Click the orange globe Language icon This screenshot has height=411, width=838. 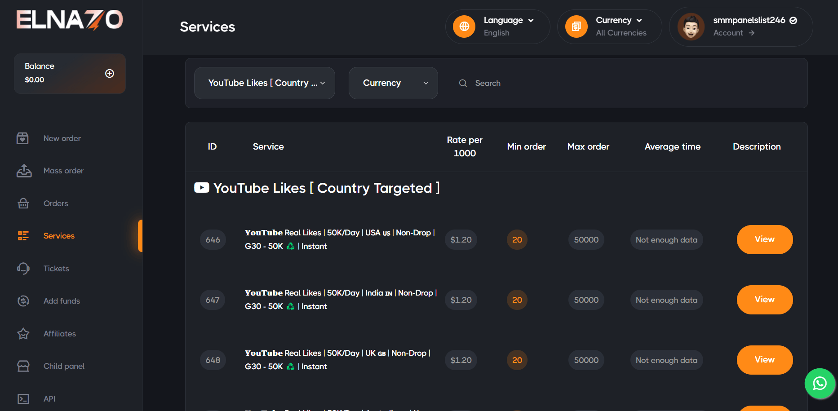click(464, 27)
